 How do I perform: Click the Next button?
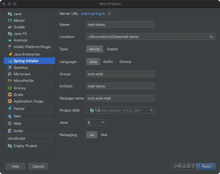(206, 166)
